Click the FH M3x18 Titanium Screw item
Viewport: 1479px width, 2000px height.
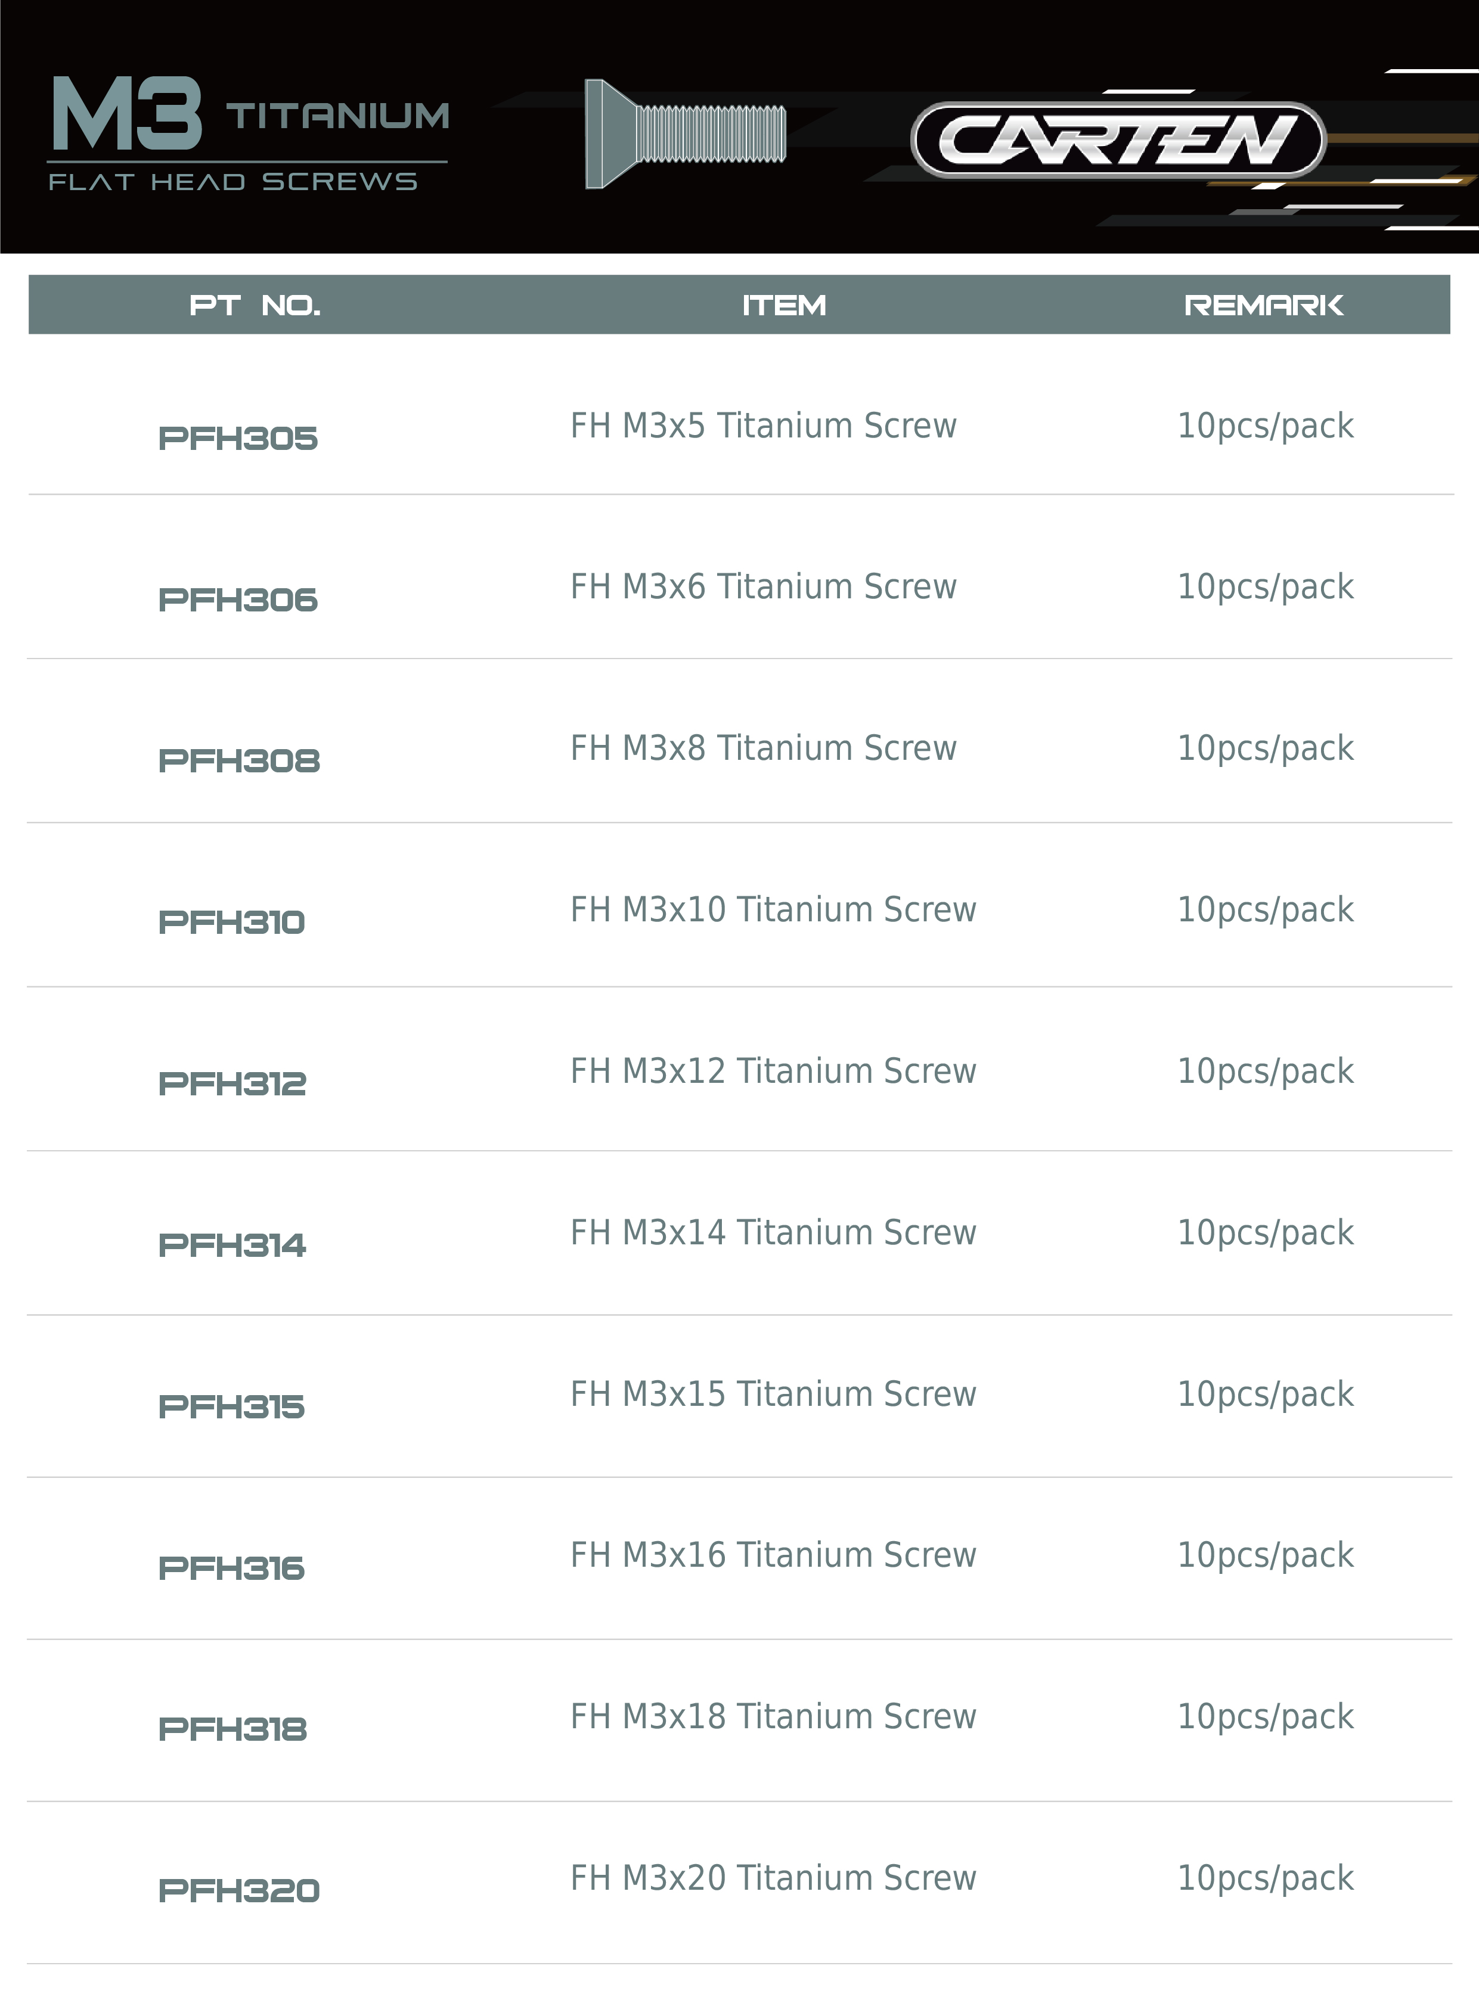(x=773, y=1716)
